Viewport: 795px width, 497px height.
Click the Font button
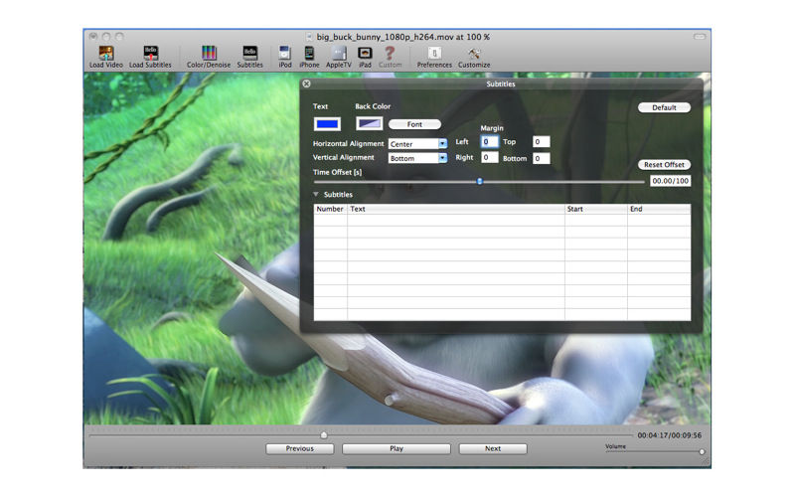414,124
